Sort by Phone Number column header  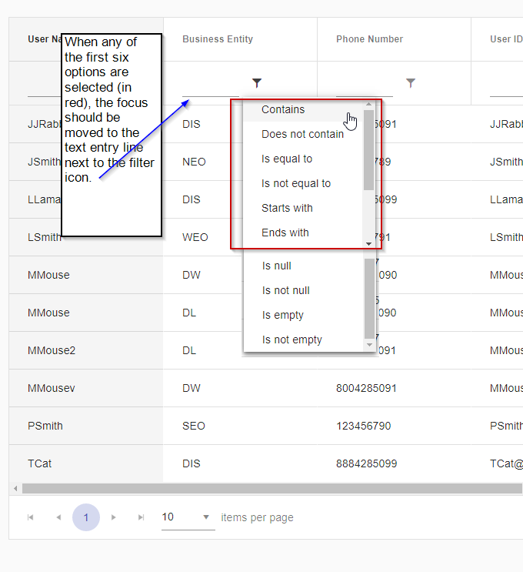click(x=369, y=39)
